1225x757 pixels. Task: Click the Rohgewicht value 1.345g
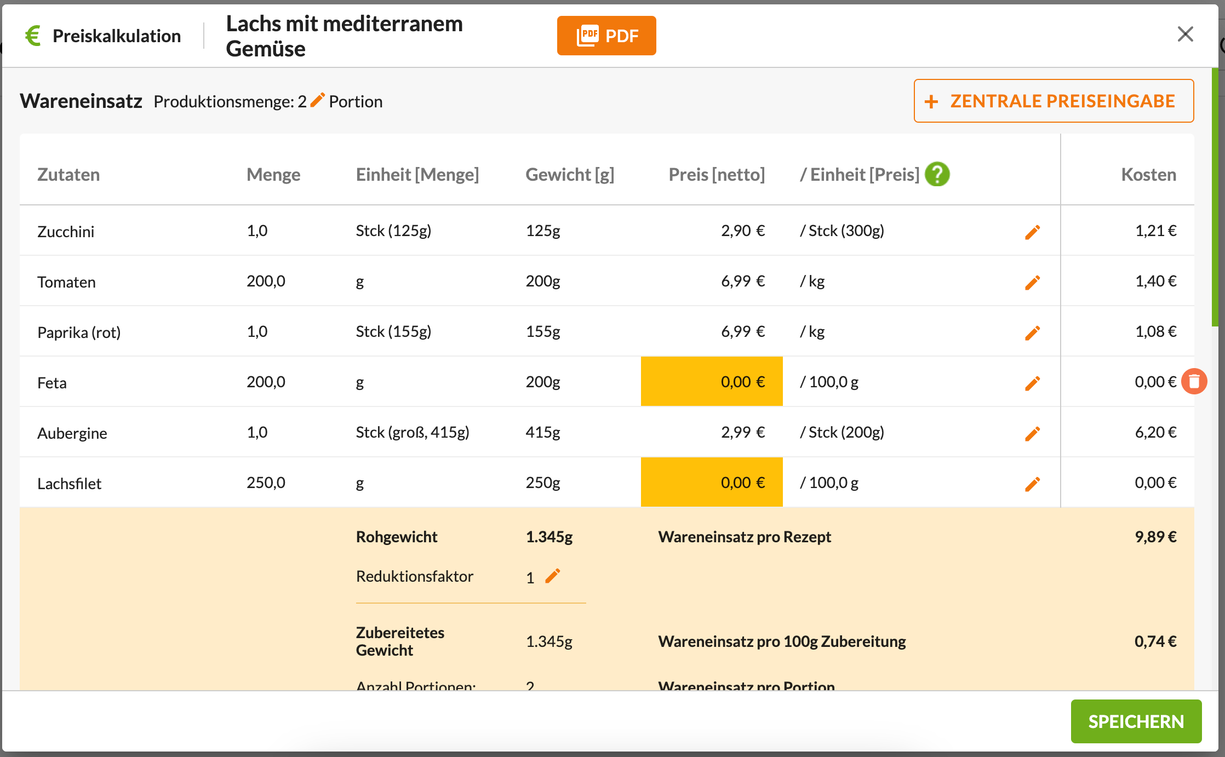(x=549, y=536)
